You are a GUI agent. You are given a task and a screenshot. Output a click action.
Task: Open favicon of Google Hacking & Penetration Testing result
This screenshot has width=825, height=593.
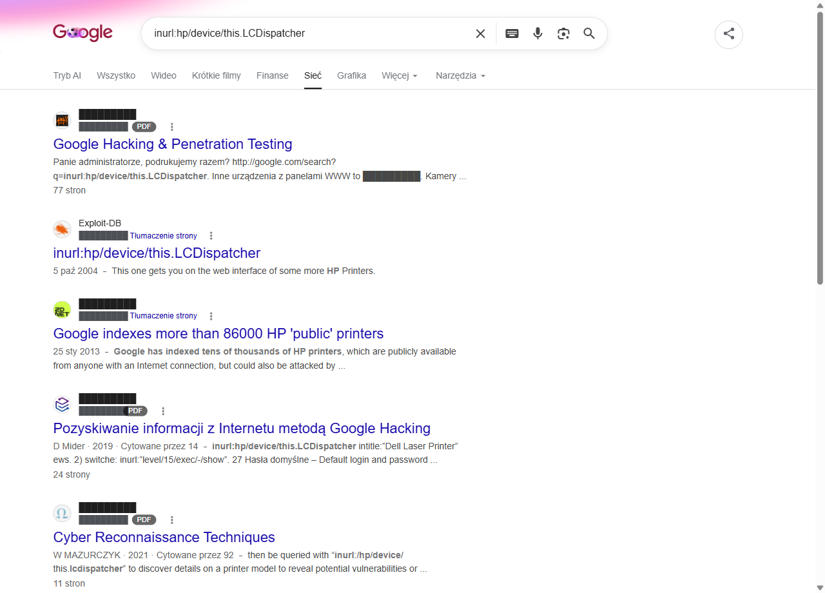coord(62,121)
